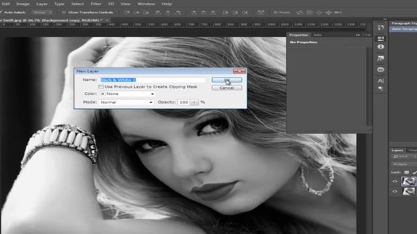Open the Paragraph panel icon in dock
Screen dimensions: 417x234
(x=381, y=88)
